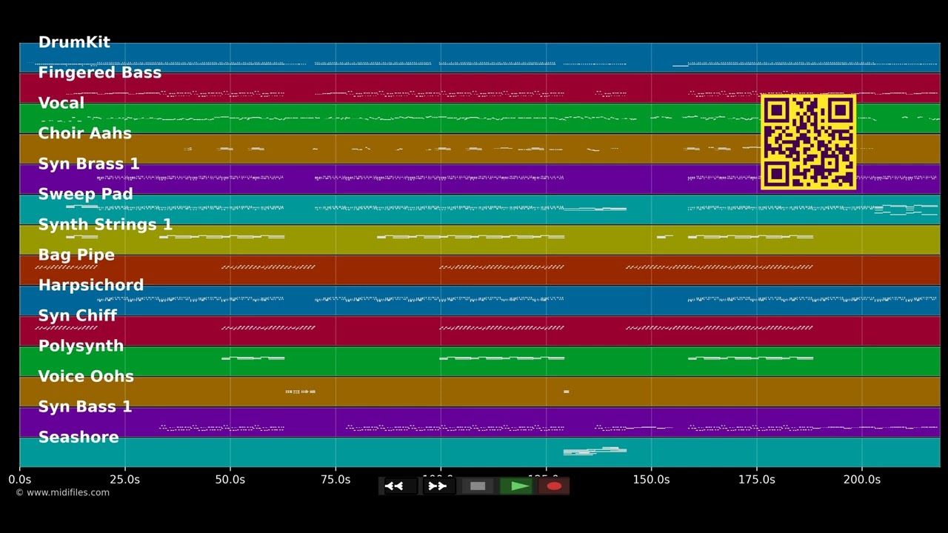
Task: Jump to the 75.0s timeline label
Action: pos(336,480)
